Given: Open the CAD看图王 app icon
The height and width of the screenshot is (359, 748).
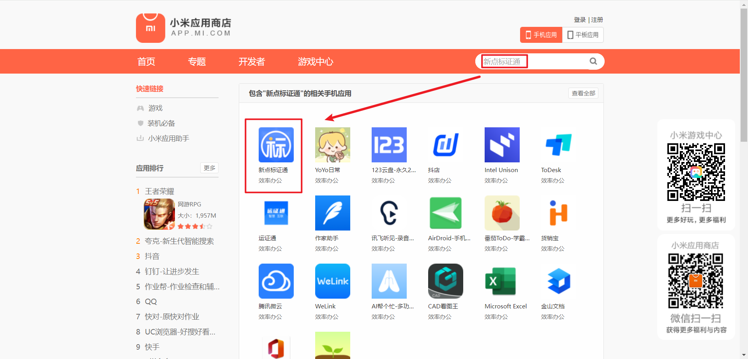Looking at the screenshot, I should [x=445, y=281].
